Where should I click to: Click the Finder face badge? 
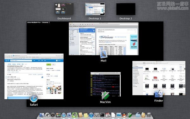pyautogui.click(x=159, y=94)
